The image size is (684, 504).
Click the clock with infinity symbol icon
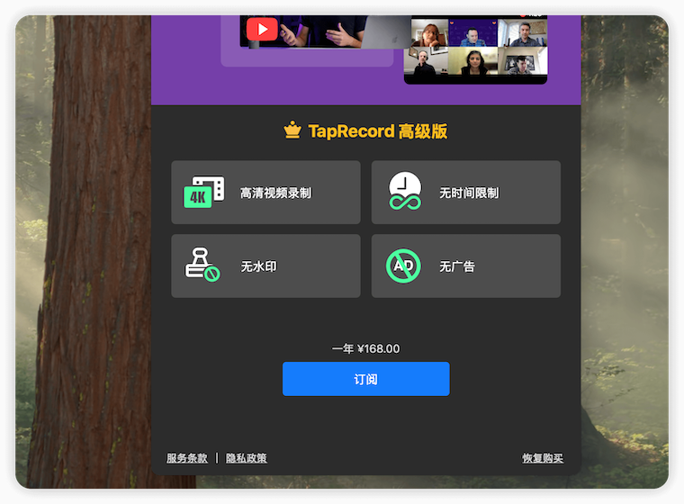[405, 192]
